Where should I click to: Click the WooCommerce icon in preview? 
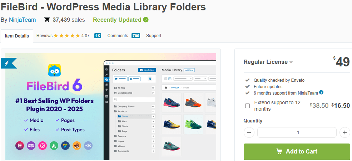coord(31,146)
